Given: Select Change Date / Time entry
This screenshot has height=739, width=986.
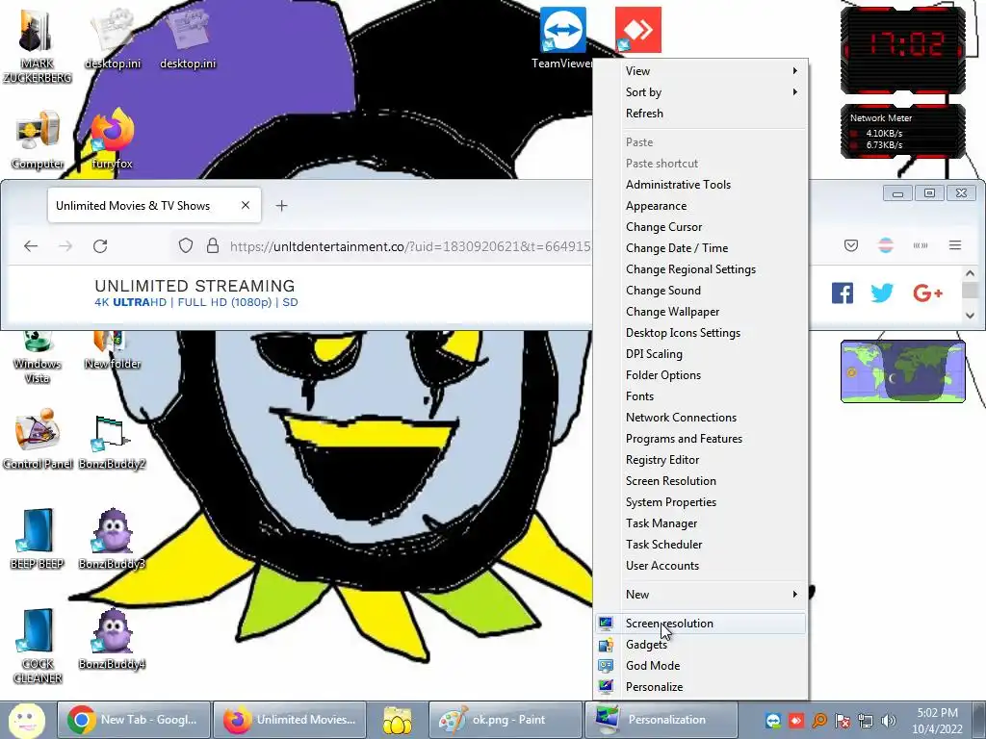Looking at the screenshot, I should [701, 248].
